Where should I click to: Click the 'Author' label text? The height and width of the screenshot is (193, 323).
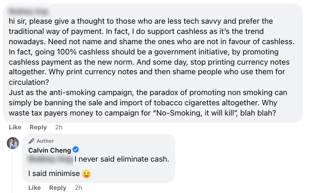tap(45, 141)
